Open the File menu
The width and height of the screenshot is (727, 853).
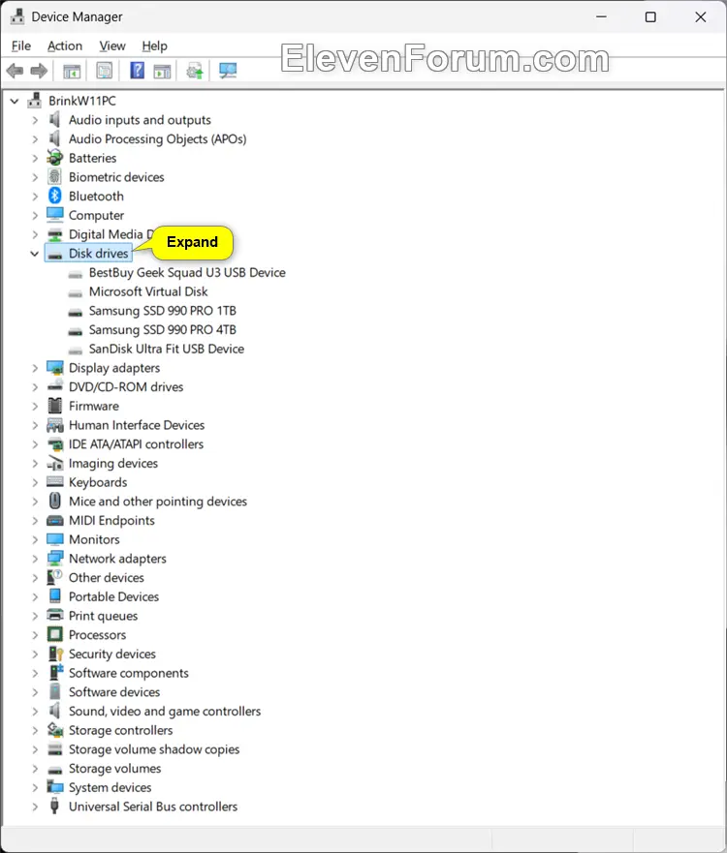click(21, 46)
